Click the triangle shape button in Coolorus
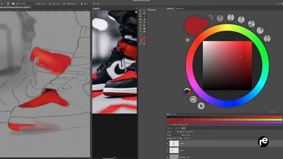The image size is (283, 159). pos(193,99)
